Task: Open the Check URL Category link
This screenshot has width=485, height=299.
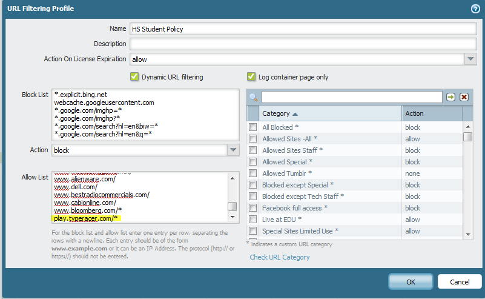Action: pyautogui.click(x=279, y=257)
